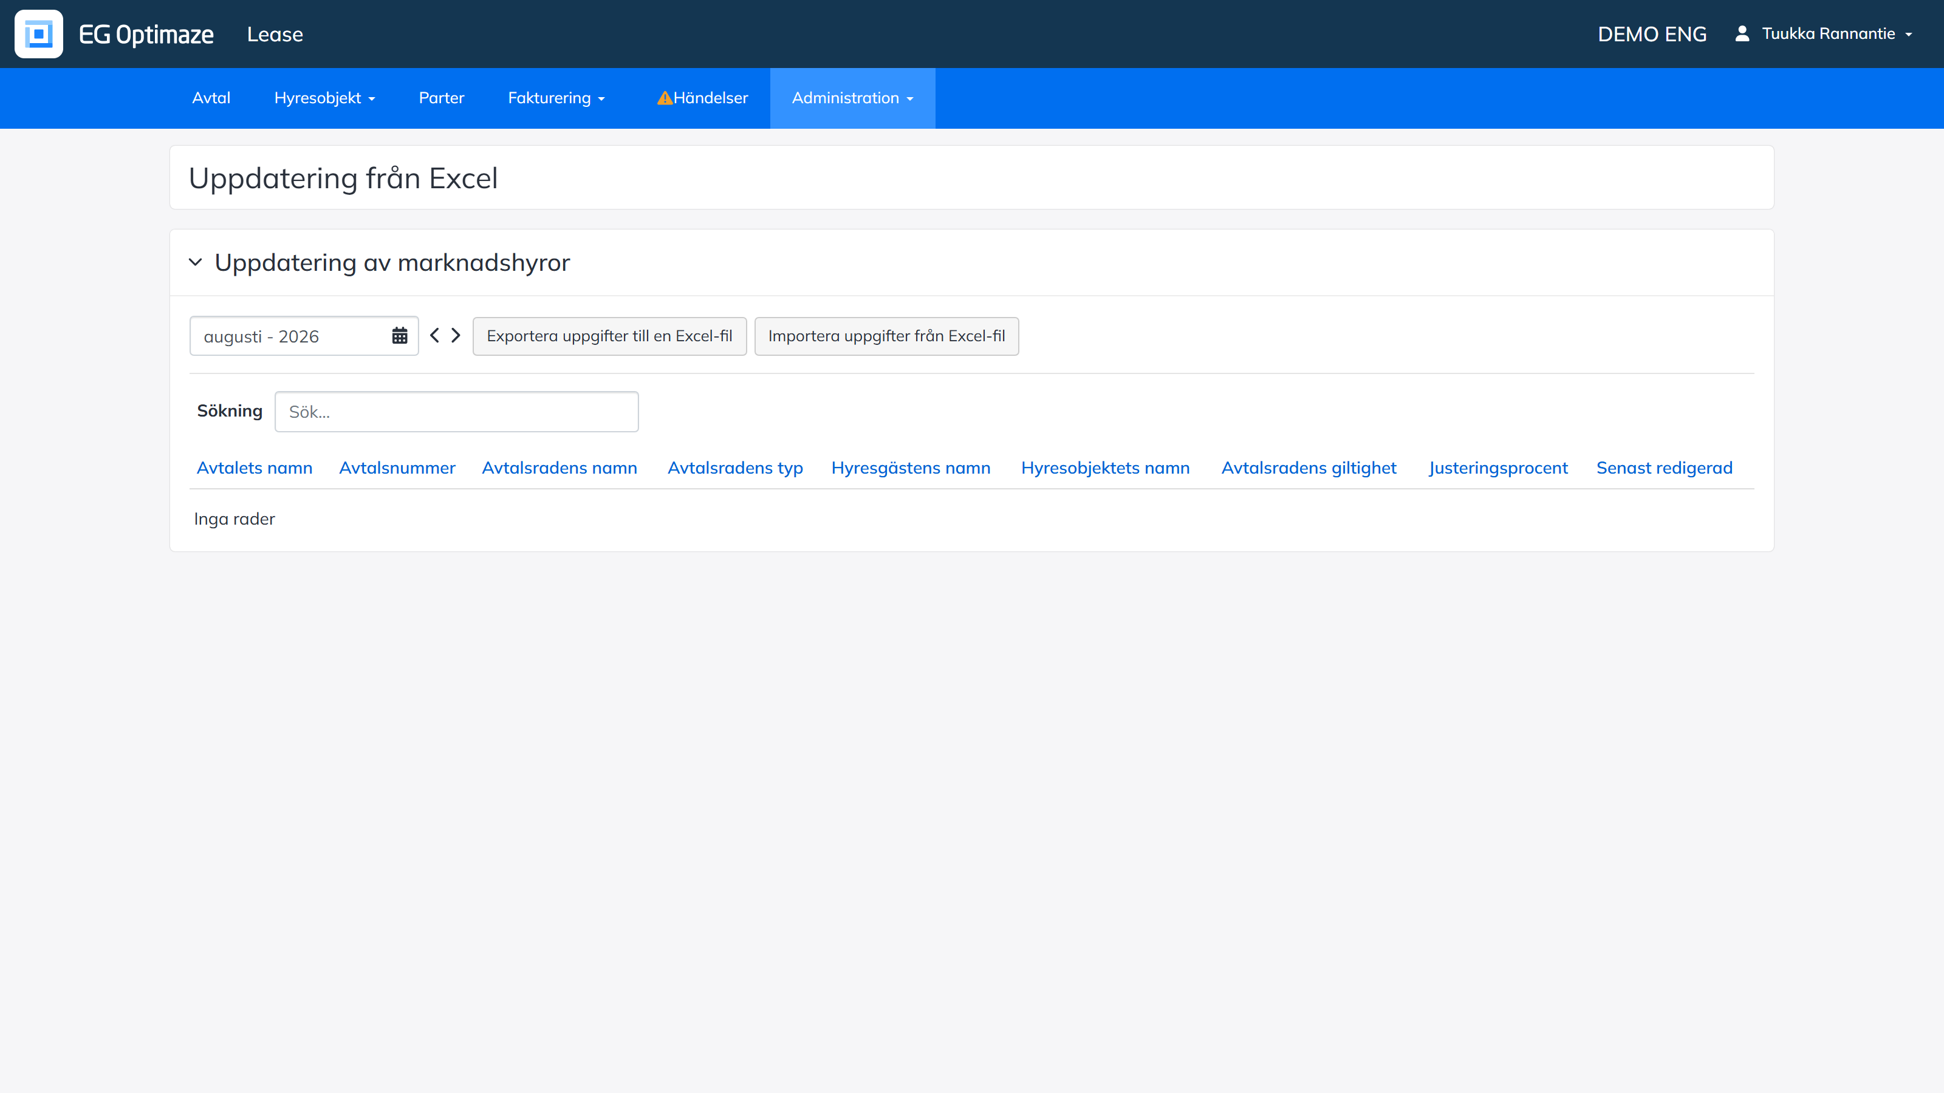Click the EG Optimaze brand name
The height and width of the screenshot is (1093, 1944).
click(146, 35)
